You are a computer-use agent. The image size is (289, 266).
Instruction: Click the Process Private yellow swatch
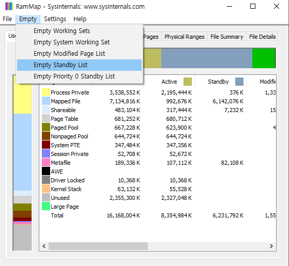tap(46, 92)
